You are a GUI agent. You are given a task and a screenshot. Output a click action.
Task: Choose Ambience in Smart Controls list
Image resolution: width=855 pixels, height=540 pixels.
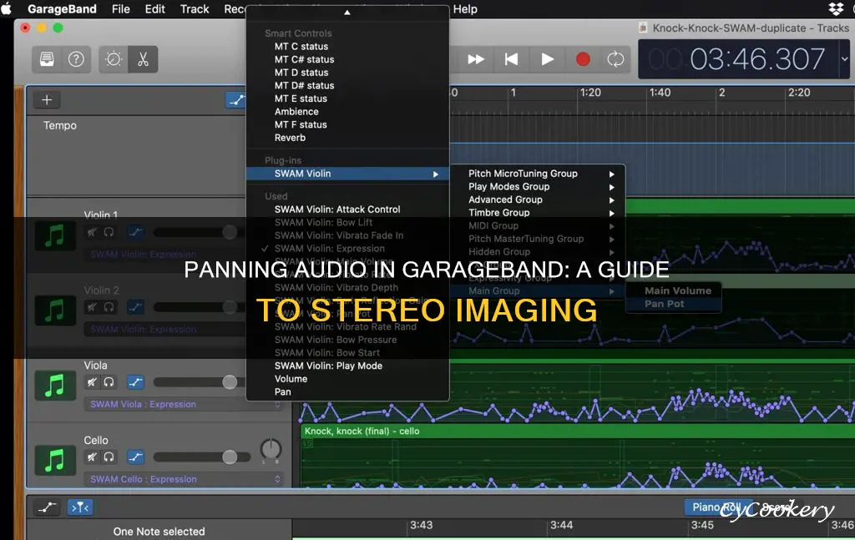[x=347, y=112]
